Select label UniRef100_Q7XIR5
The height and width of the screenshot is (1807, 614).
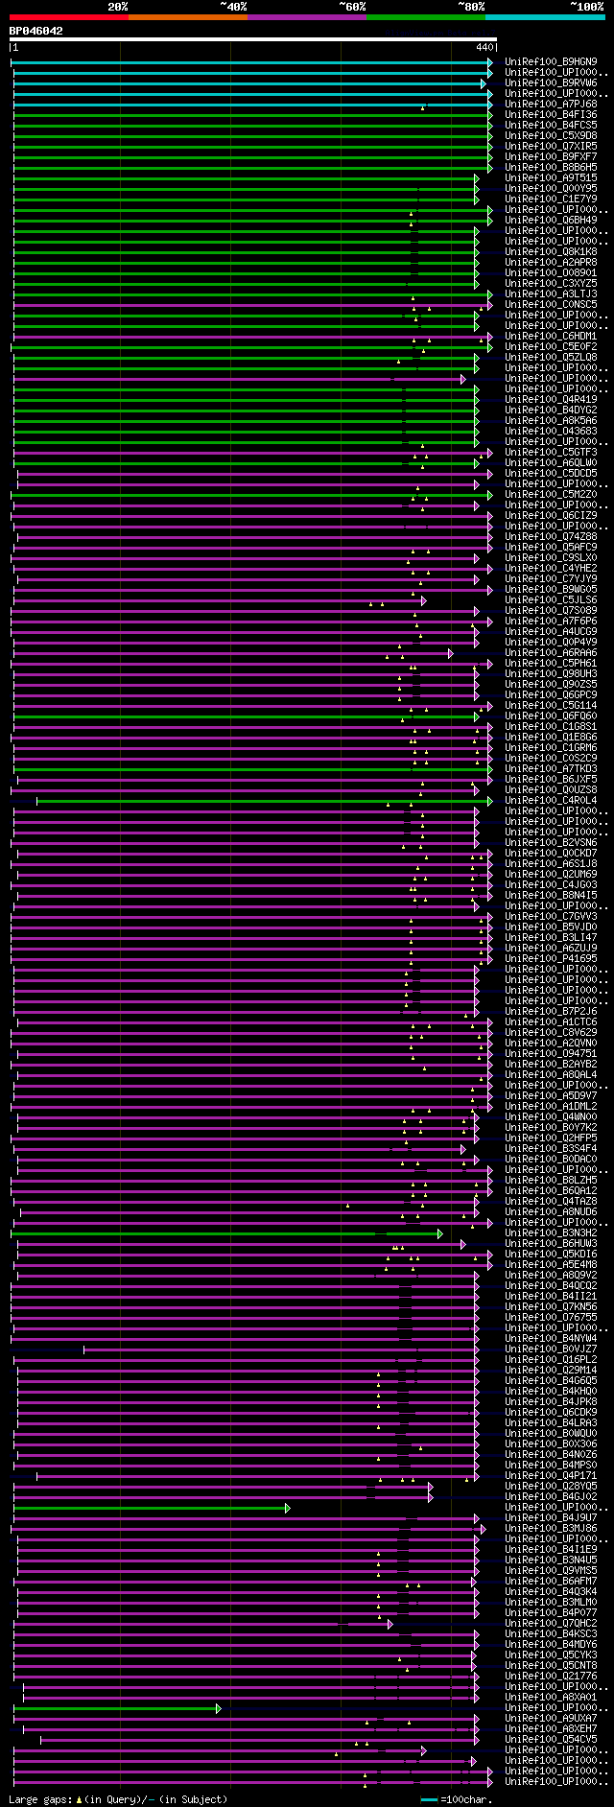click(552, 147)
